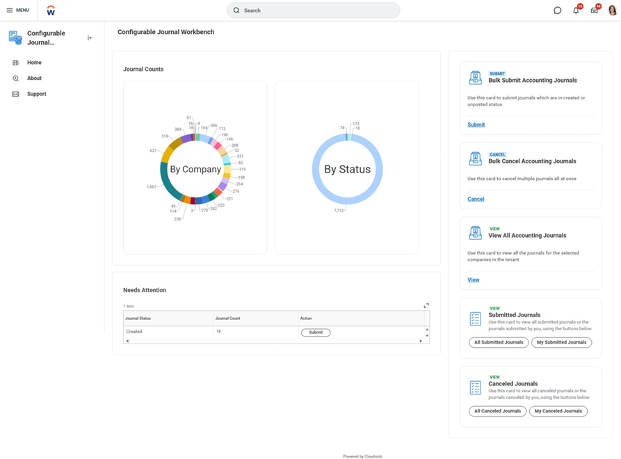Click the Workday home logo icon
This screenshot has height=459, width=621.
[49, 10]
